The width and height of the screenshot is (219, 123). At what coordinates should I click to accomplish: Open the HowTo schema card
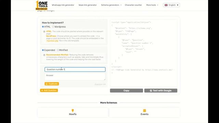[73, 112]
